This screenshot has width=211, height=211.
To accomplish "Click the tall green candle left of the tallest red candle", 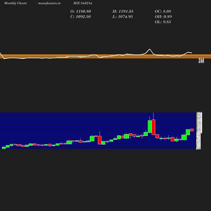I will (x=150, y=127).
